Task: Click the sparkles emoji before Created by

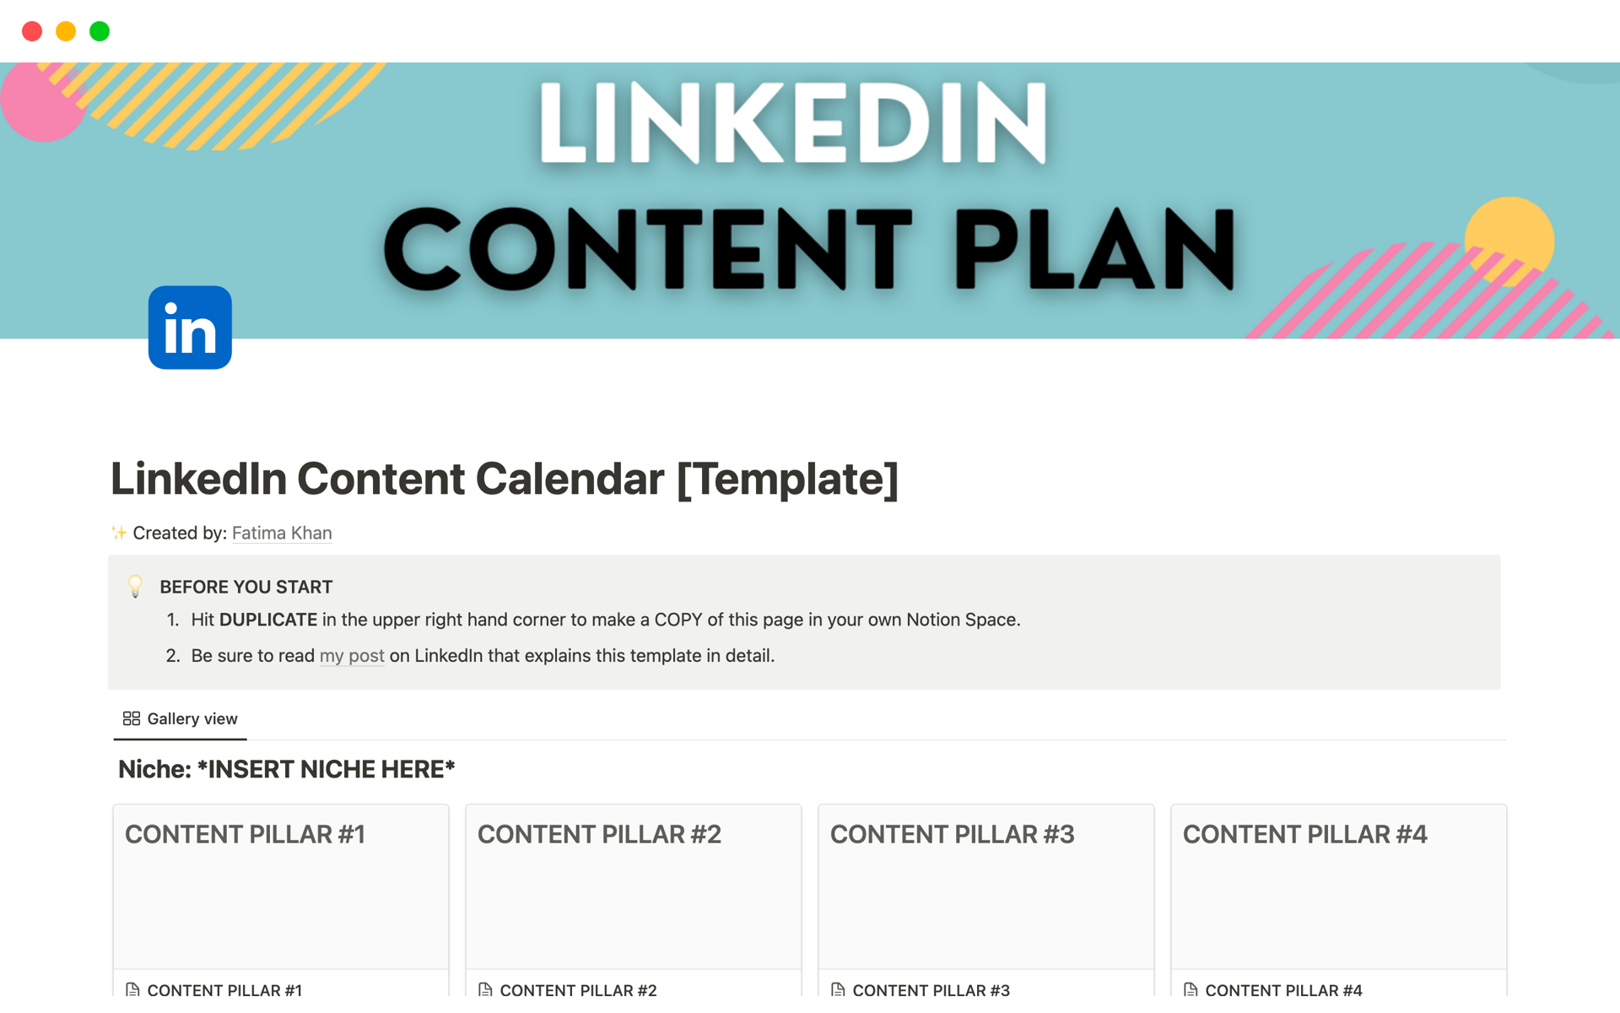Action: coord(119,533)
